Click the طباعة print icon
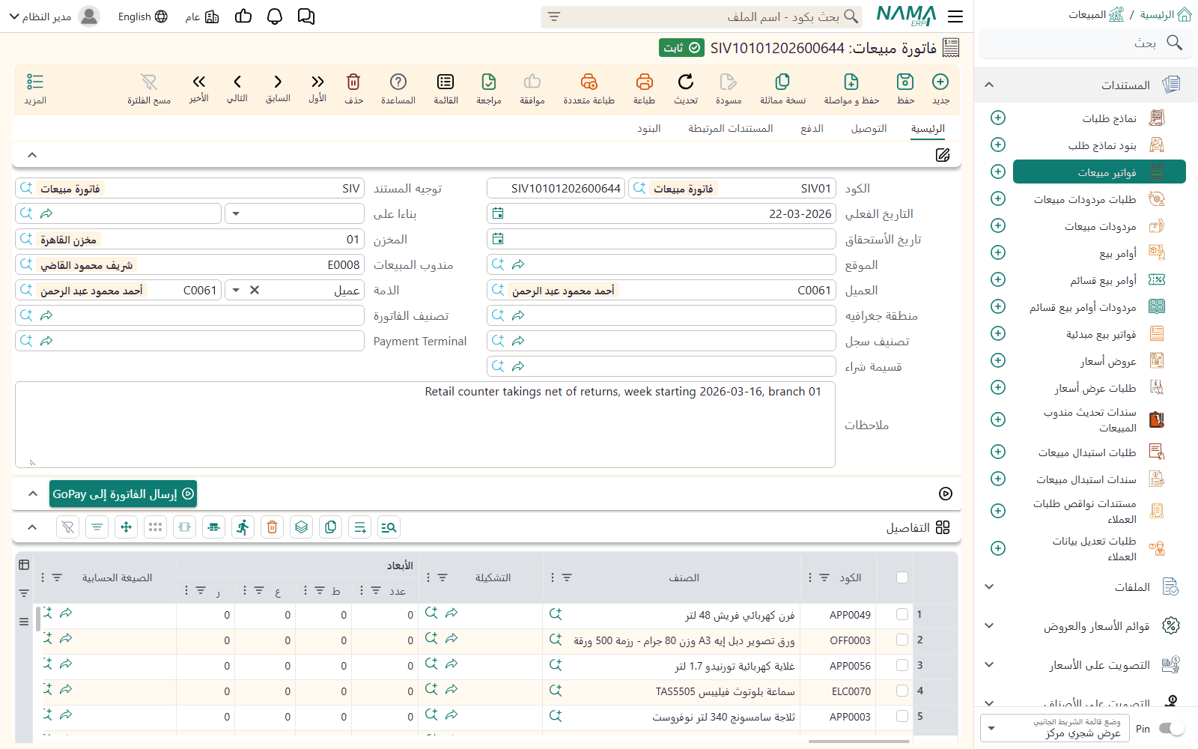This screenshot has width=1198, height=749. coord(644,82)
